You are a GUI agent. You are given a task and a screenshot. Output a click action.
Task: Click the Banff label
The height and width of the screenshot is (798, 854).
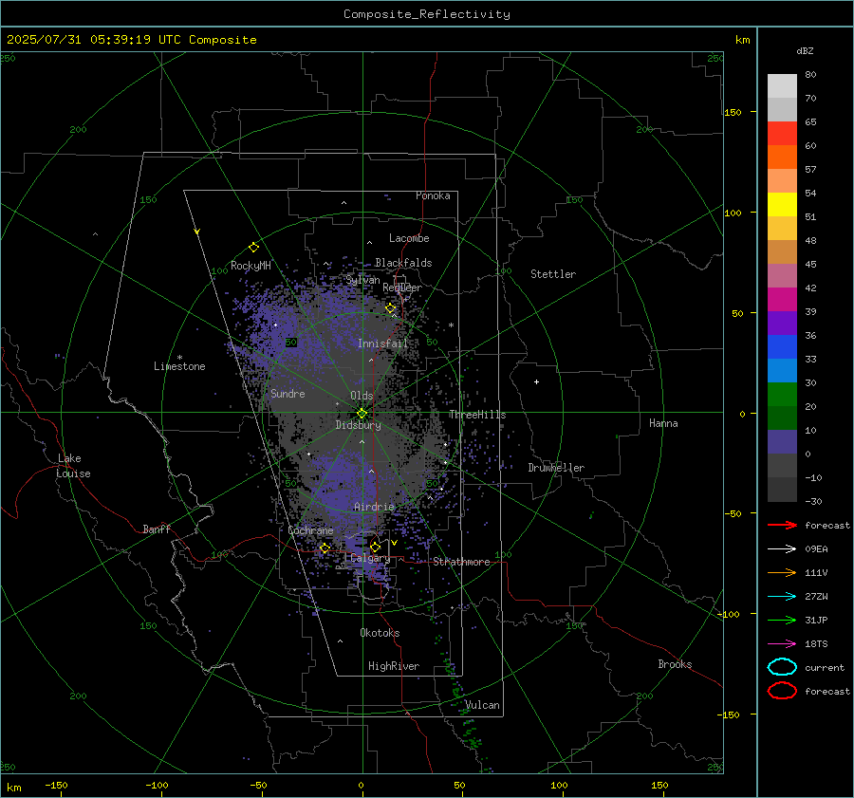point(157,529)
